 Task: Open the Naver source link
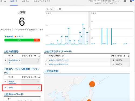coord(11,87)
